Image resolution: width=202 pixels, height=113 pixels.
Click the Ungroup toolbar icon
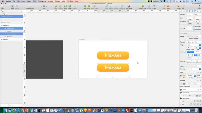[17, 7]
